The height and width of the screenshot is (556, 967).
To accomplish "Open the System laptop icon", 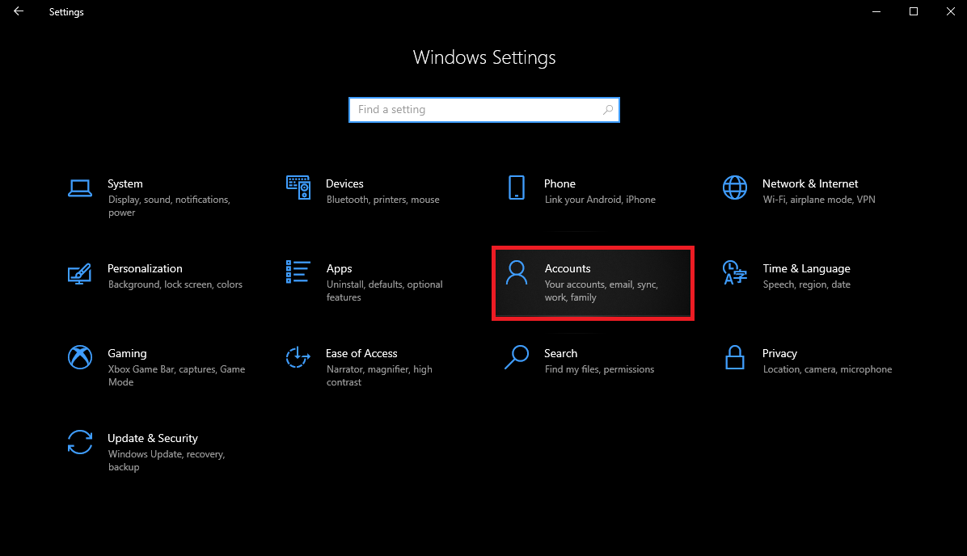I will pyautogui.click(x=79, y=188).
